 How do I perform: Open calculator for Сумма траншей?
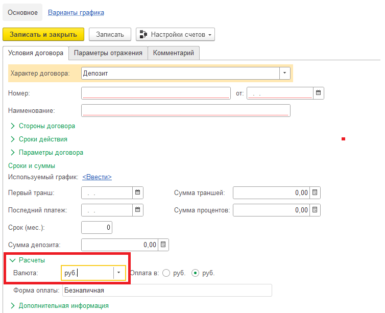coord(315,192)
